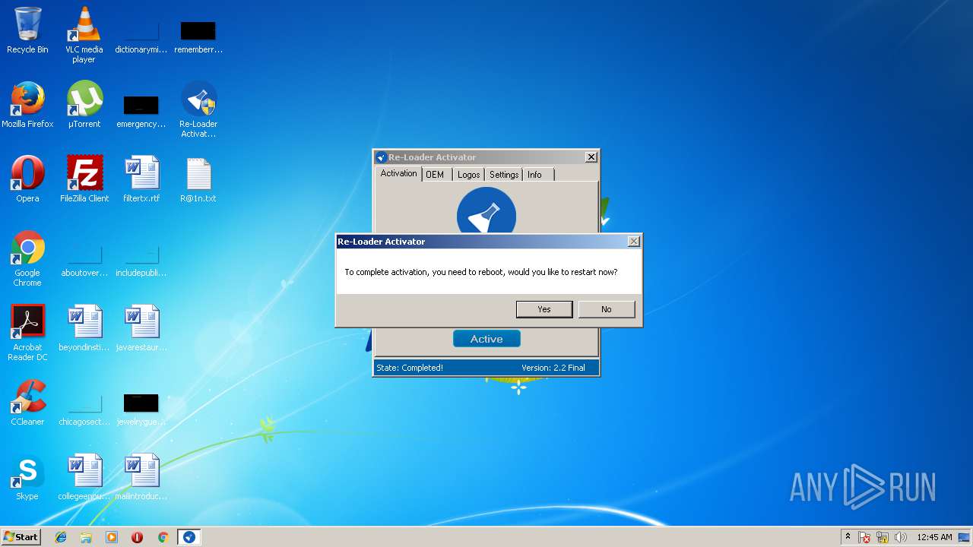973x547 pixels.
Task: Open the Settings tab
Action: pos(503,175)
